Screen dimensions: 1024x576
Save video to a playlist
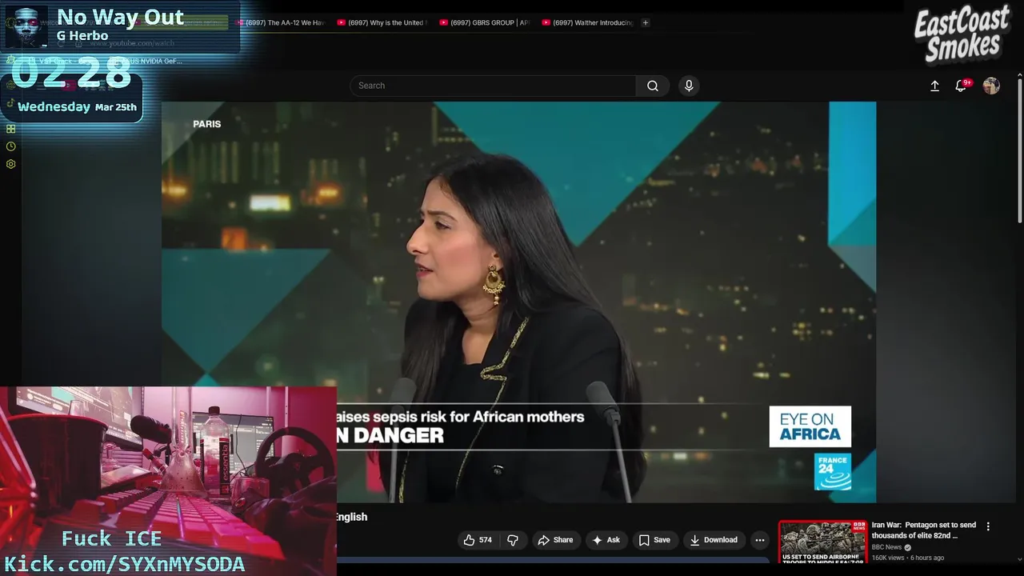[x=654, y=540]
